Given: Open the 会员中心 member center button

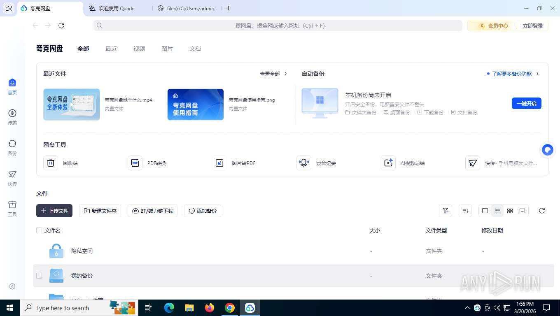Looking at the screenshot, I should point(493,26).
